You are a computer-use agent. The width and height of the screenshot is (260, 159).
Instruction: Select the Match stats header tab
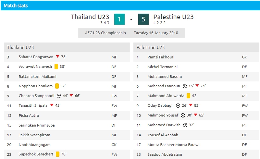[16, 6]
